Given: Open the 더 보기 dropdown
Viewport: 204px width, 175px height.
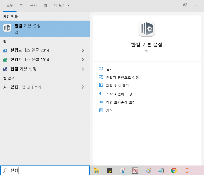Looking at the screenshot, I should tap(62, 5).
